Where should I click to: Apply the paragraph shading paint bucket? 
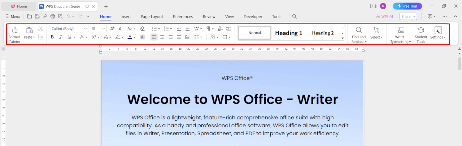[x=213, y=37]
